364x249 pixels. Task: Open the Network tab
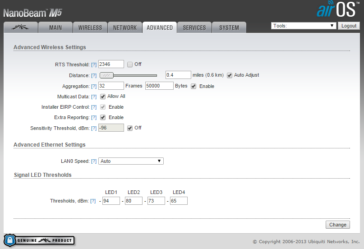tap(125, 28)
